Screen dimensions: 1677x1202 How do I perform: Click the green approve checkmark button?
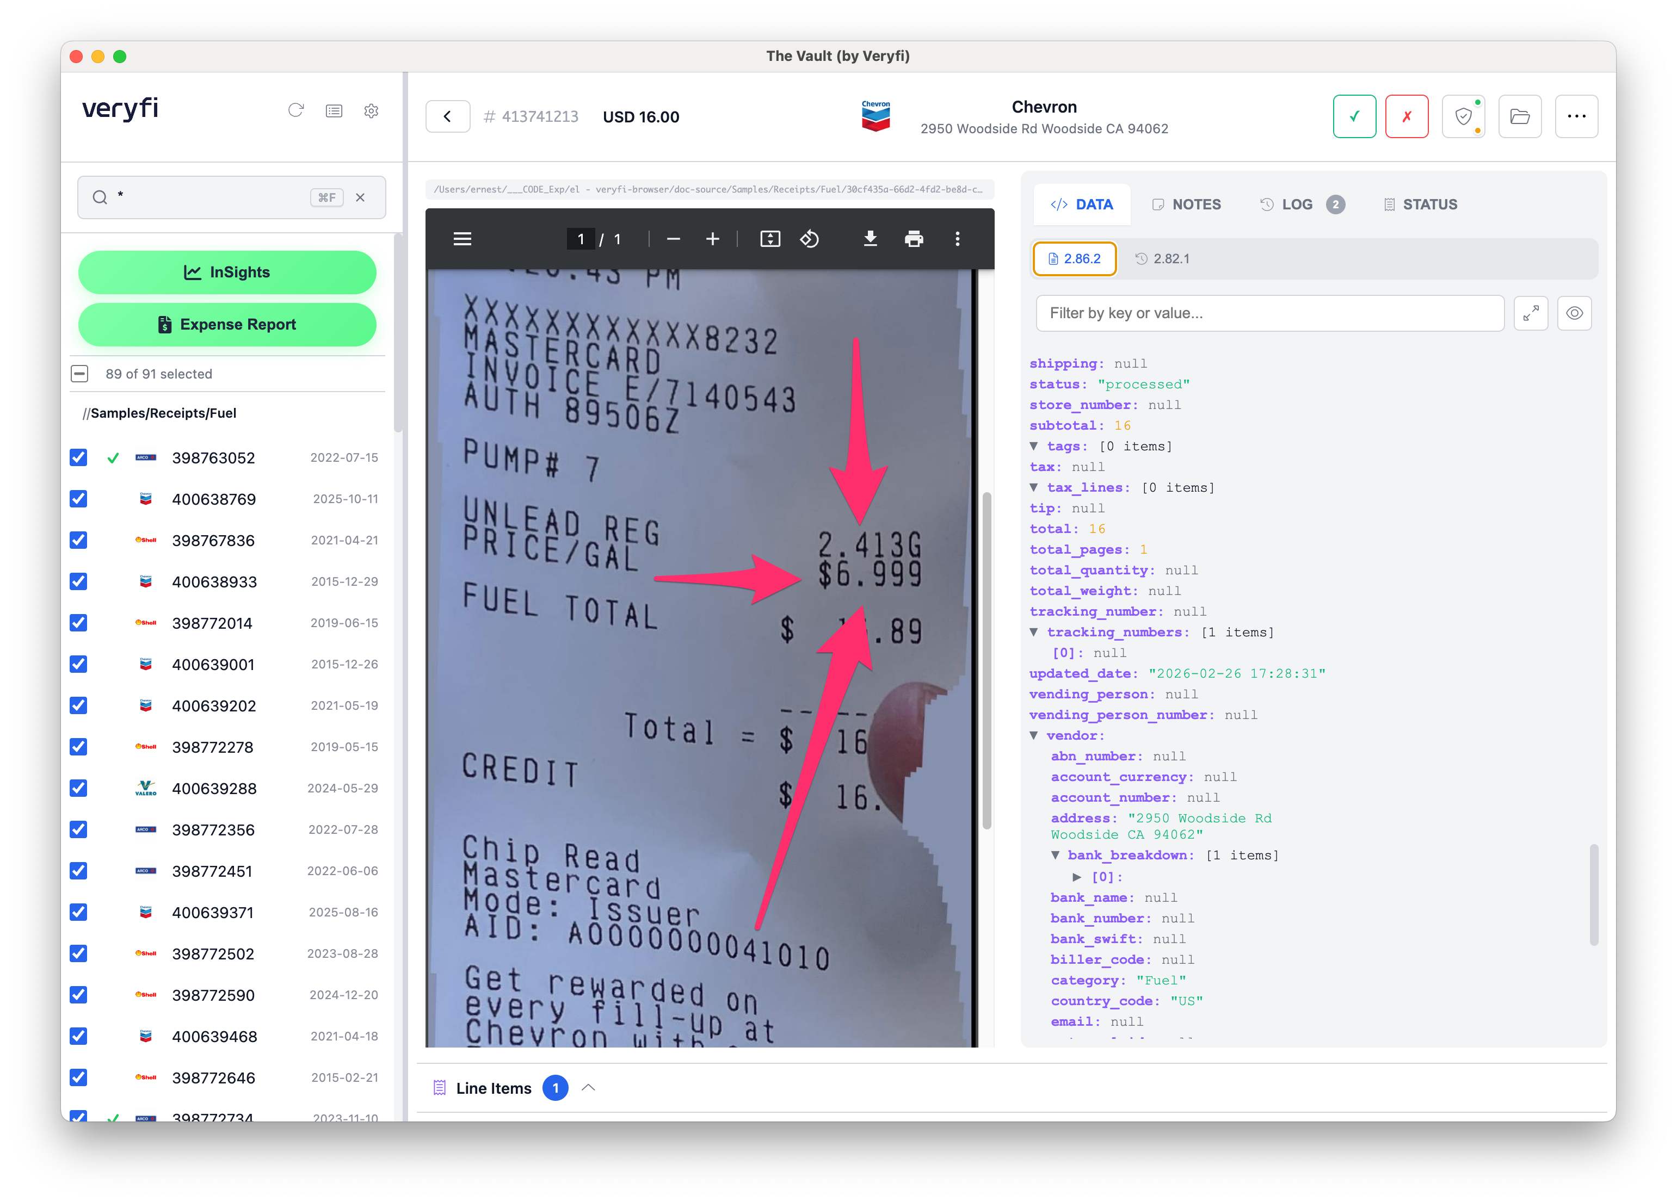[x=1354, y=116]
